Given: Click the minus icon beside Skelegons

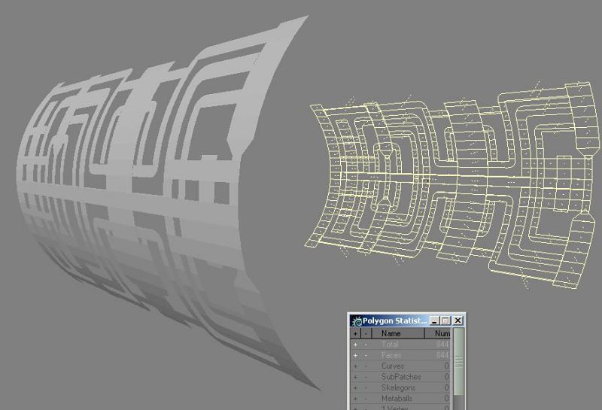Looking at the screenshot, I should point(366,388).
